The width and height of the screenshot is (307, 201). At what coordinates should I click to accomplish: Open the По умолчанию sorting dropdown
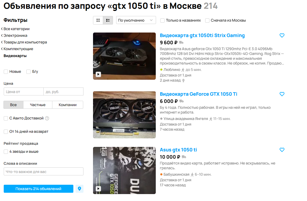tap(136, 20)
